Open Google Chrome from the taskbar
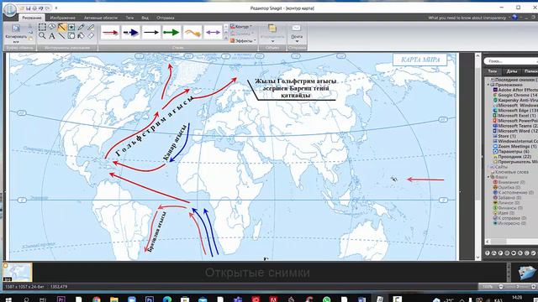Image resolution: width=538 pixels, height=302 pixels. point(97,299)
